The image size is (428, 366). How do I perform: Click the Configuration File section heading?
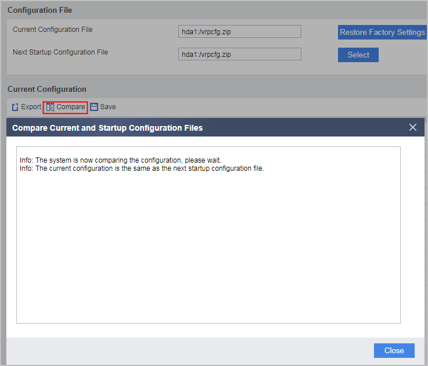pos(40,10)
